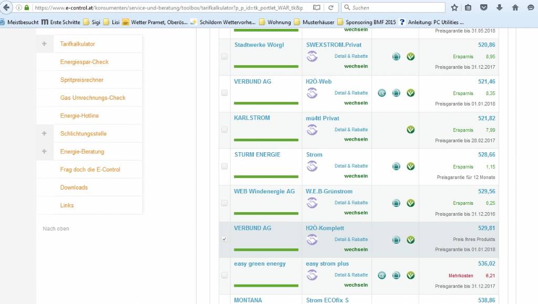Click the blue document icon for H2Ö-Web

tap(396, 93)
